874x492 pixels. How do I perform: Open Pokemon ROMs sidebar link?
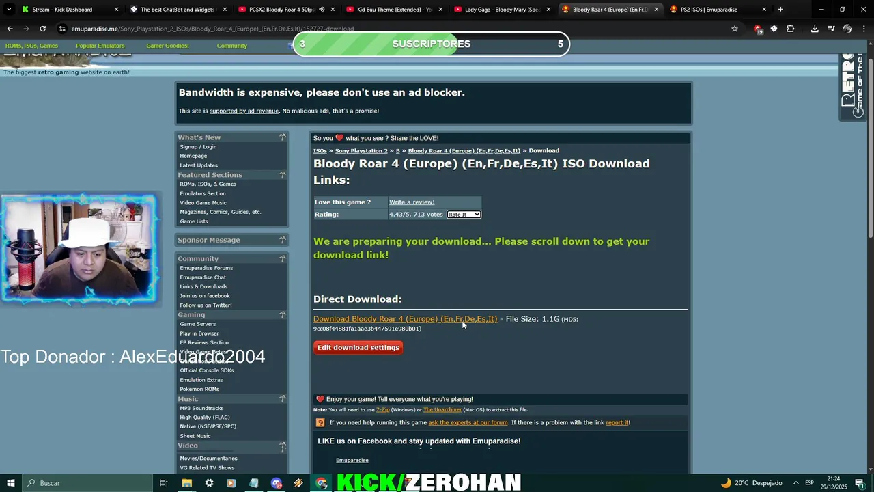(199, 389)
